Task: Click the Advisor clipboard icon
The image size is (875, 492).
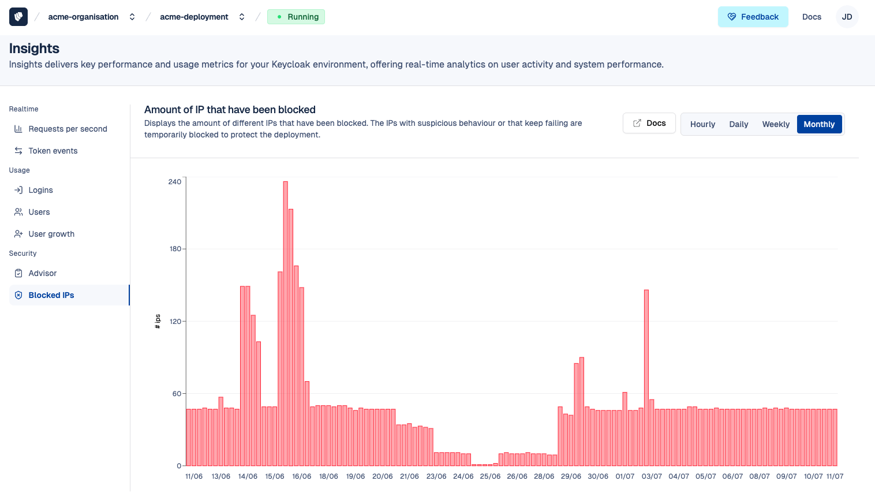Action: [18, 273]
